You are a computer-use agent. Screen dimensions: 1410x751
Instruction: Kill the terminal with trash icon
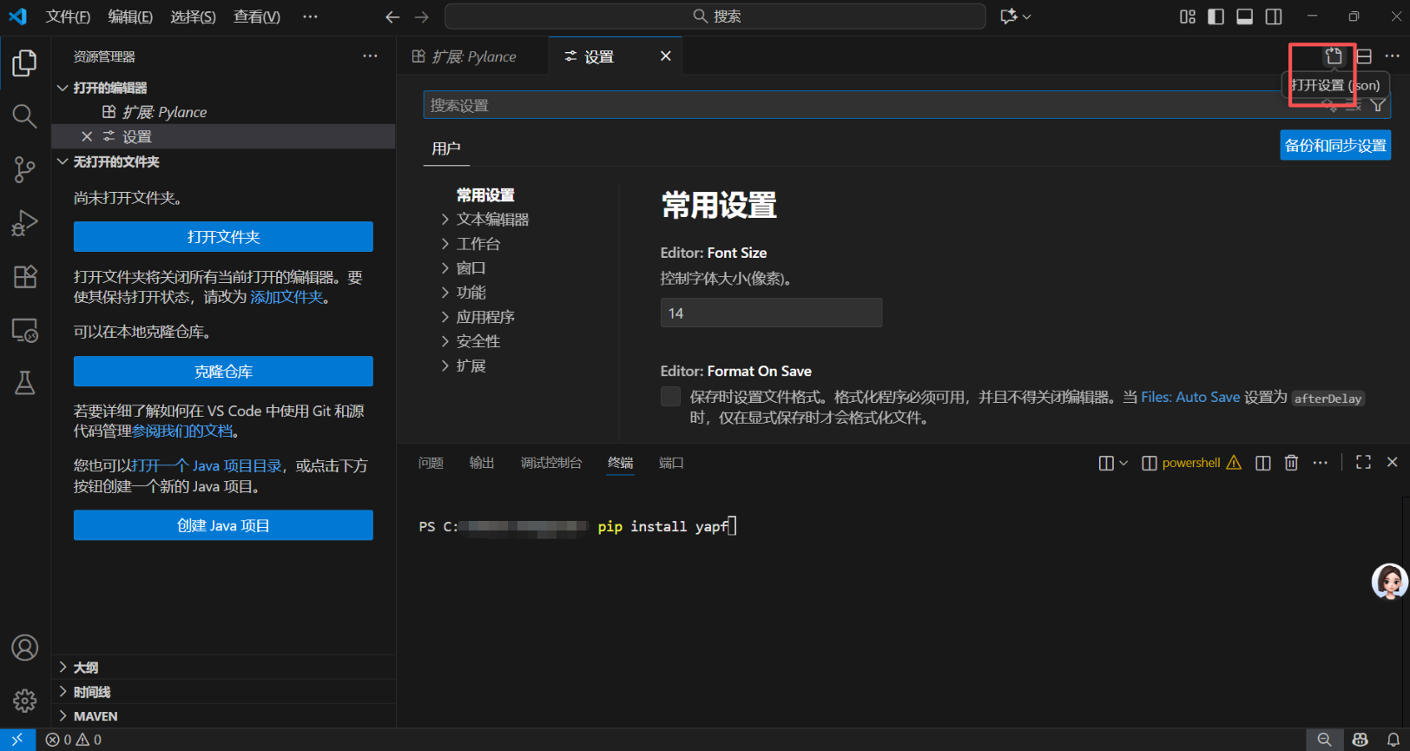point(1291,463)
